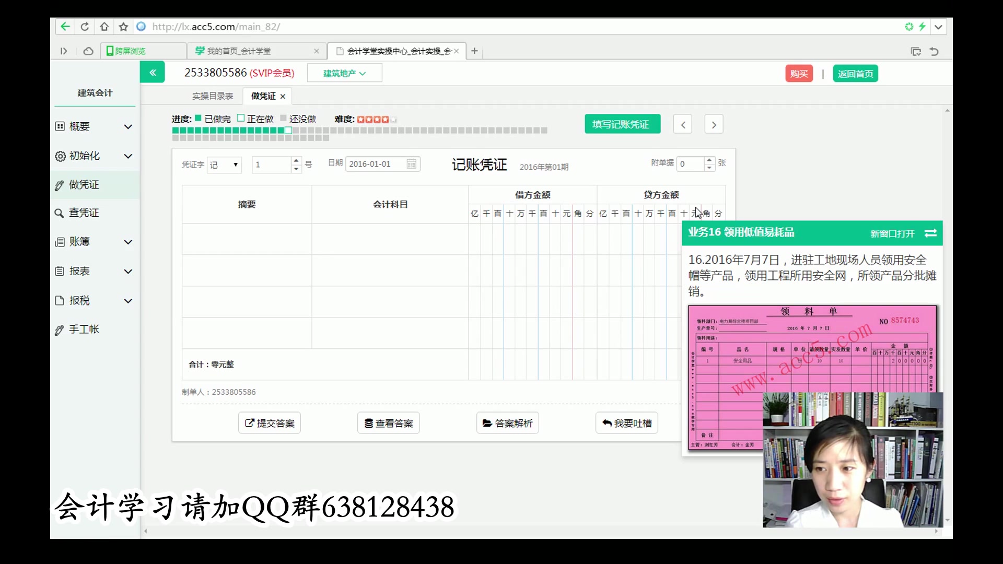
Task: Reload the page with refresh icon
Action: click(85, 27)
